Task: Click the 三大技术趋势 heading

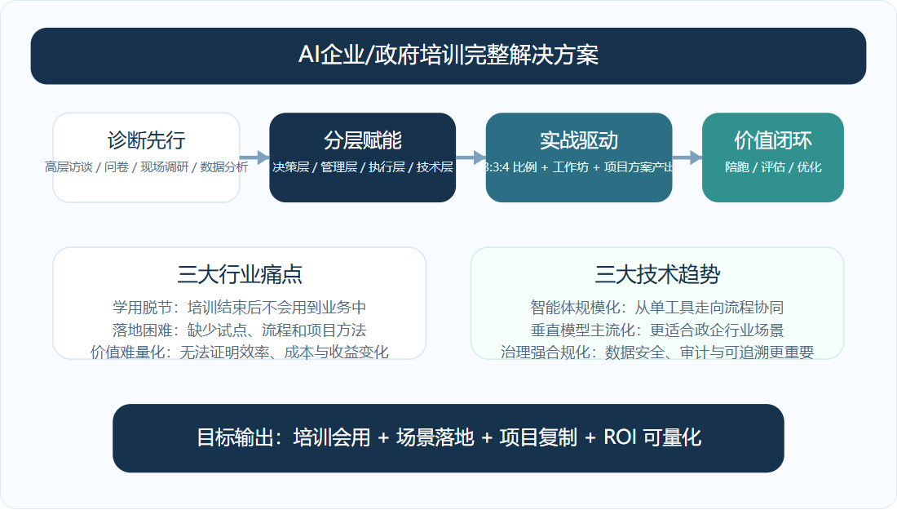Action: (x=657, y=275)
